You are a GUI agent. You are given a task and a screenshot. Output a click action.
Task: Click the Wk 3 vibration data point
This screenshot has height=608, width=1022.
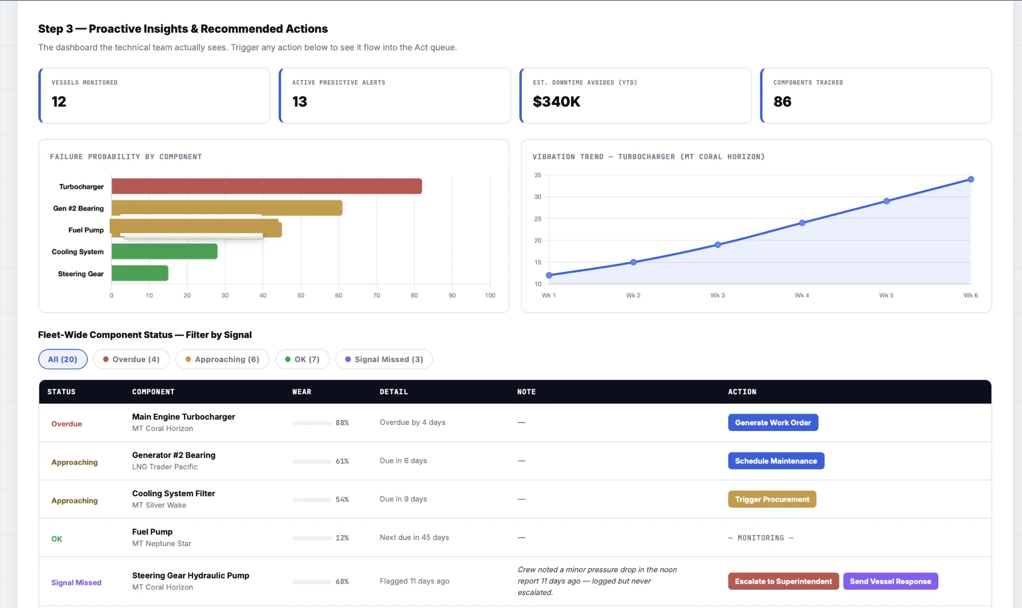pyautogui.click(x=717, y=245)
